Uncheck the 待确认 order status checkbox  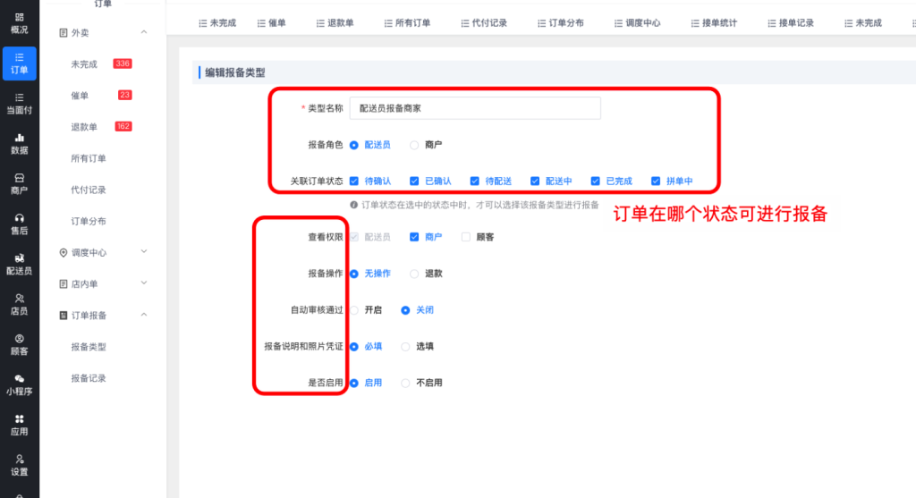[355, 181]
